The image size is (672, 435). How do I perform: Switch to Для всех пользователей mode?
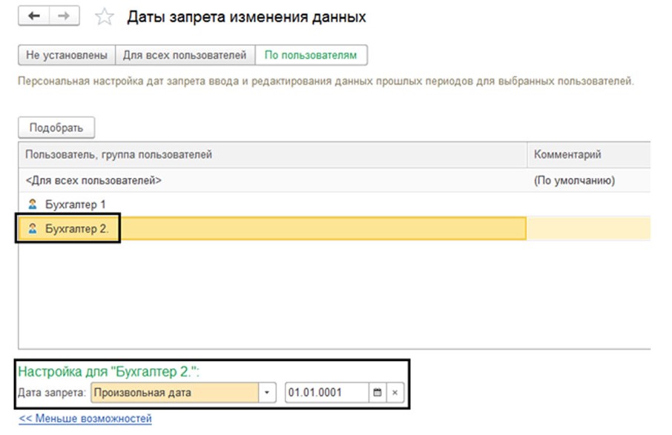(x=185, y=56)
